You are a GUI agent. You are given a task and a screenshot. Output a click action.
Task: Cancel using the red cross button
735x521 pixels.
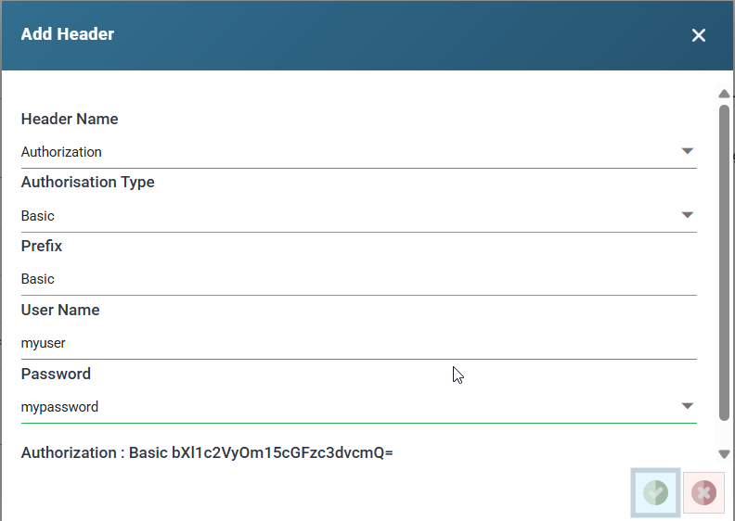(703, 492)
